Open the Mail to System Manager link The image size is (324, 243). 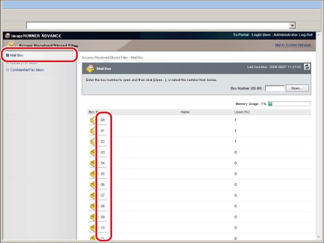293,45
